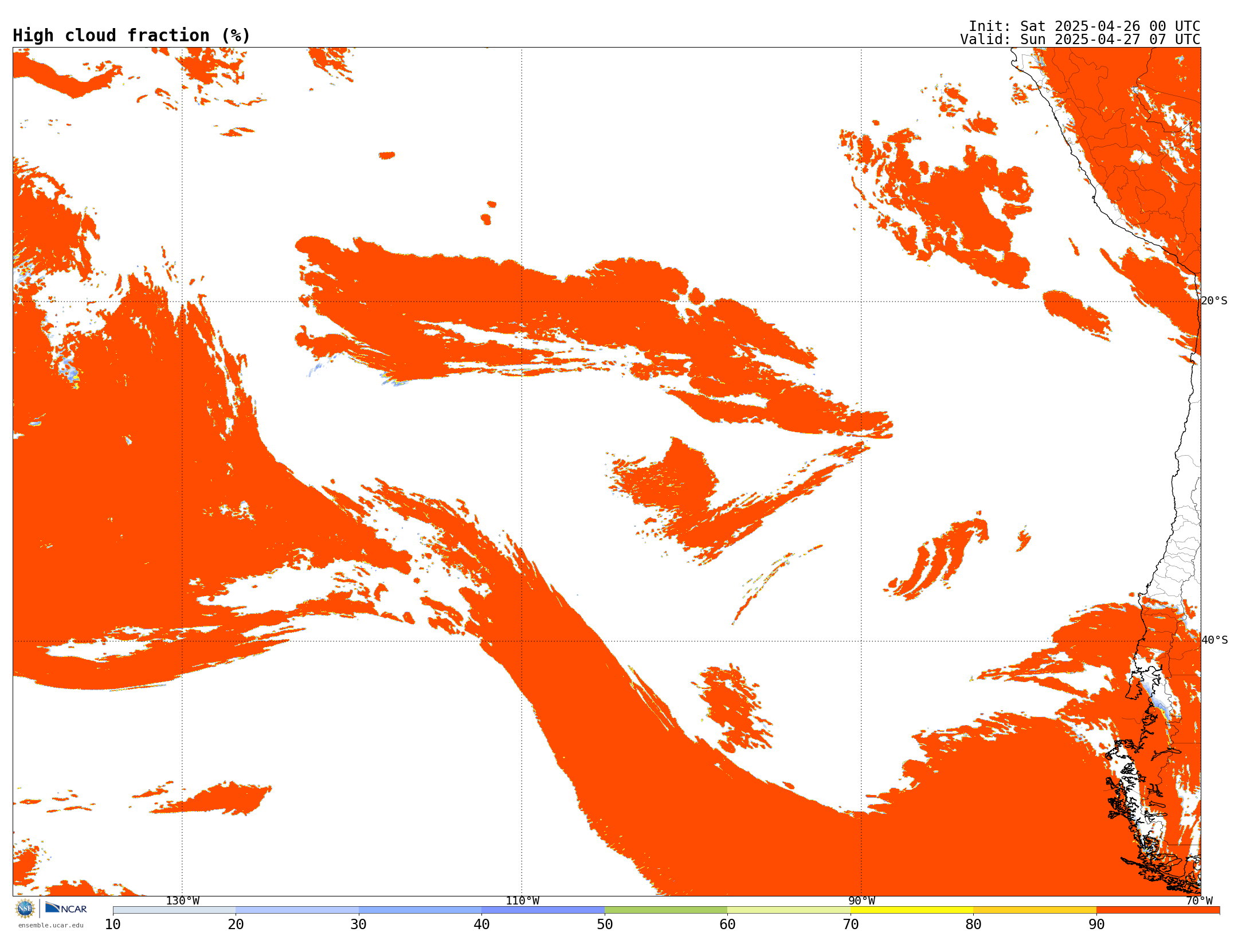
Task: Click the colorbar label 60
Action: click(727, 925)
